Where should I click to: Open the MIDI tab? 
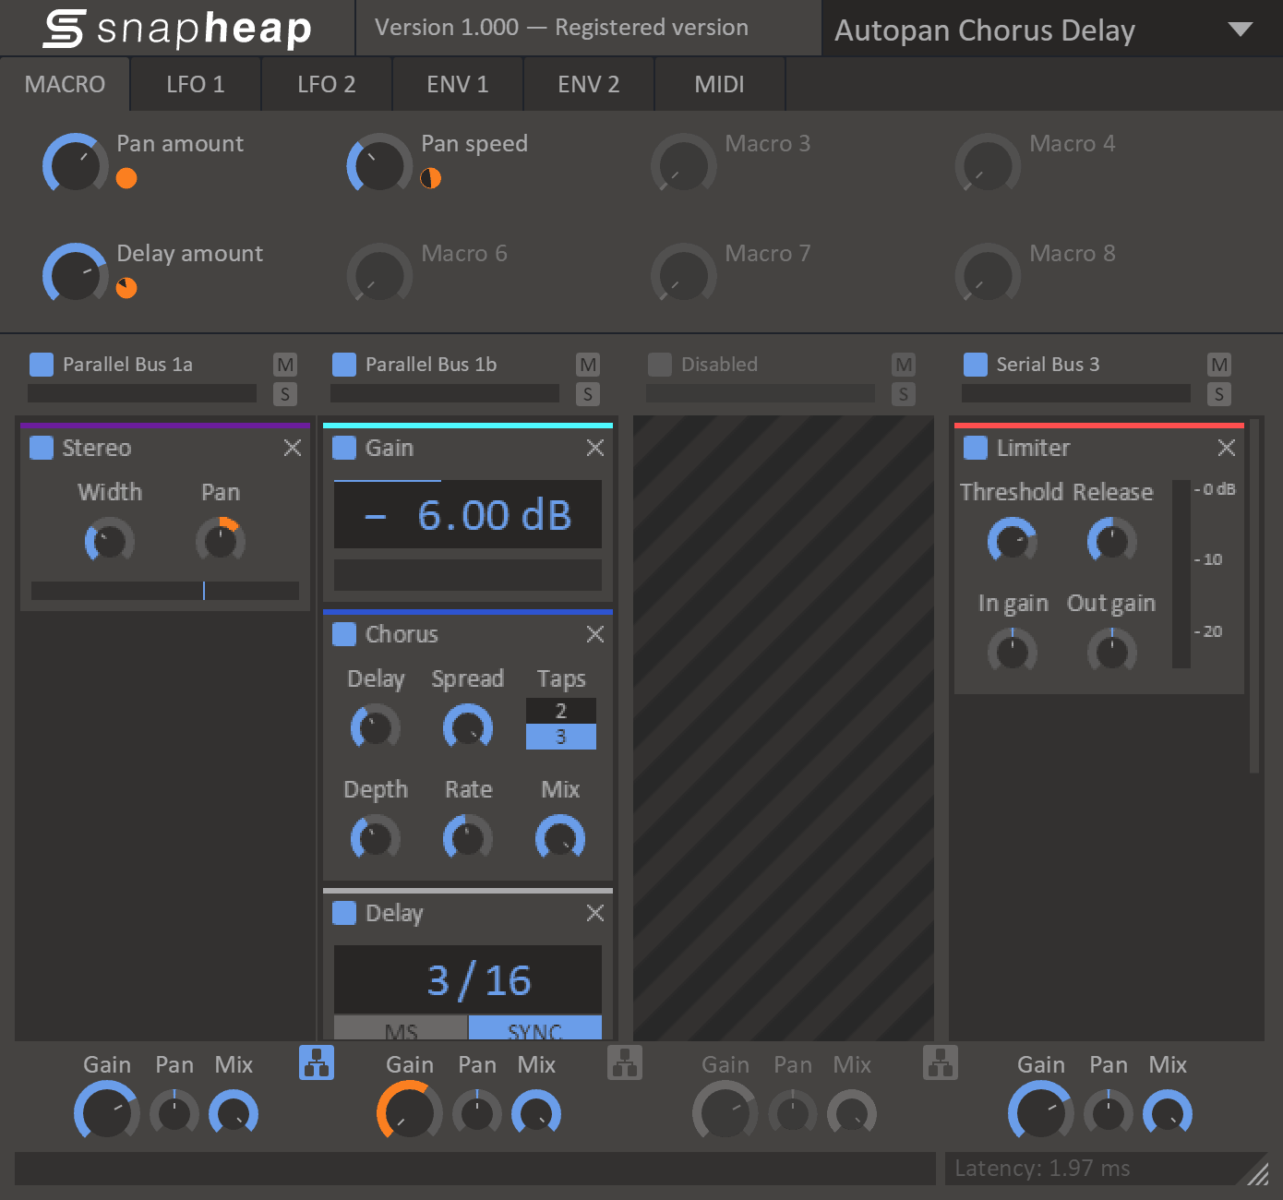coord(719,84)
